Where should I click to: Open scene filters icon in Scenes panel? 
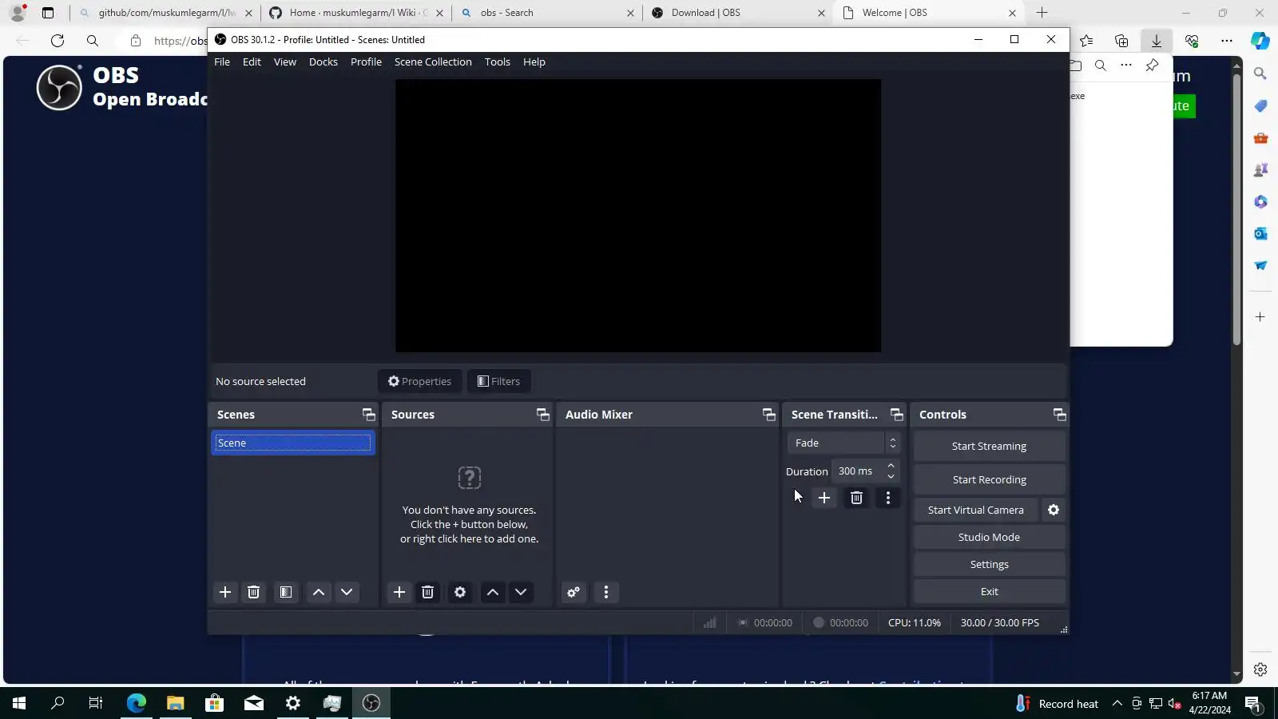tap(285, 592)
